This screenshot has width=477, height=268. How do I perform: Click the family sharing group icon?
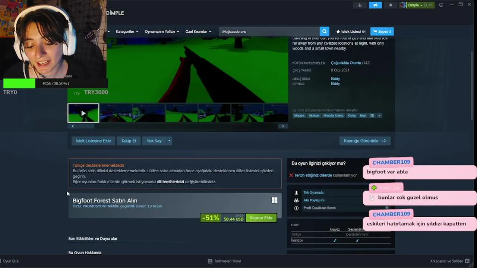point(296,200)
